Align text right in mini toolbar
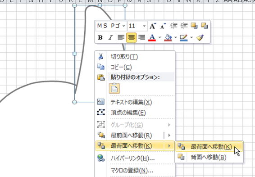 (141, 37)
